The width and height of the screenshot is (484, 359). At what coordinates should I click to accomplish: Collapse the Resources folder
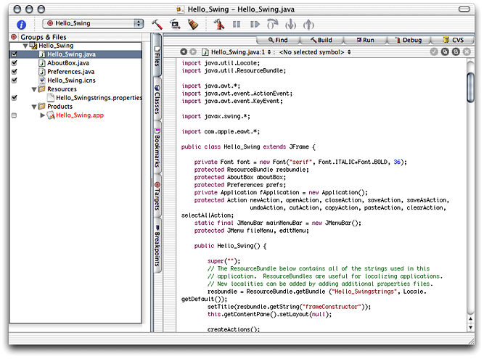coord(34,89)
